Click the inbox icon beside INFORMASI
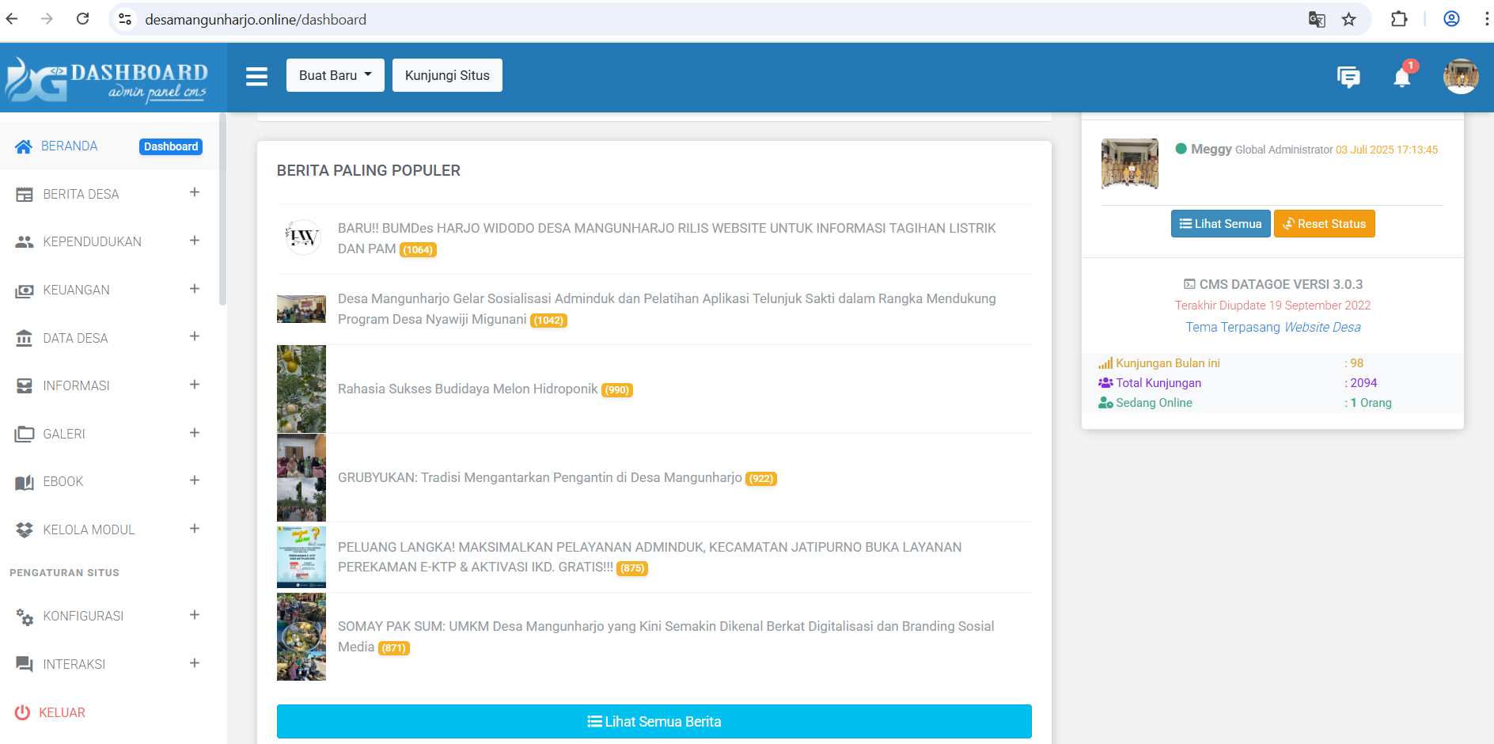This screenshot has height=744, width=1494. click(x=25, y=386)
